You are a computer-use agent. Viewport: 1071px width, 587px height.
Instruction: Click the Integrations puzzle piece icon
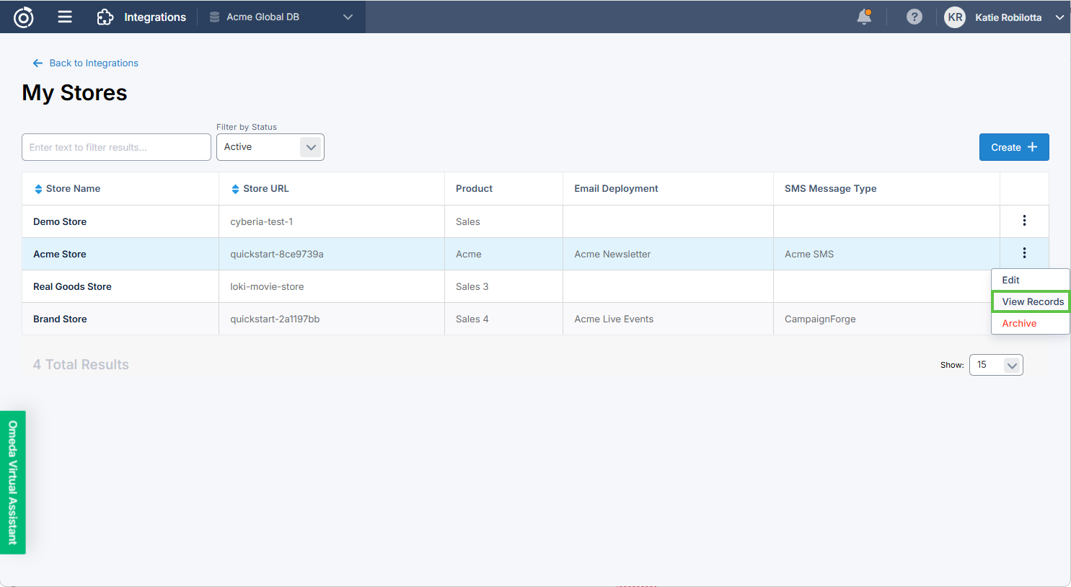tap(105, 17)
